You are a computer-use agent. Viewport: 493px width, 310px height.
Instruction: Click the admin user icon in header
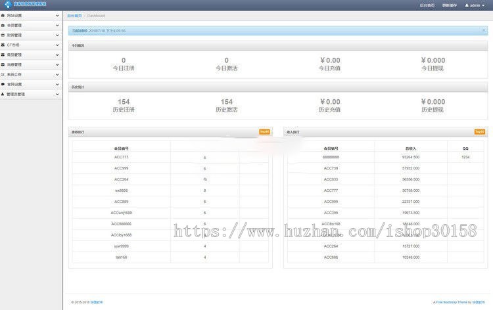(x=466, y=5)
